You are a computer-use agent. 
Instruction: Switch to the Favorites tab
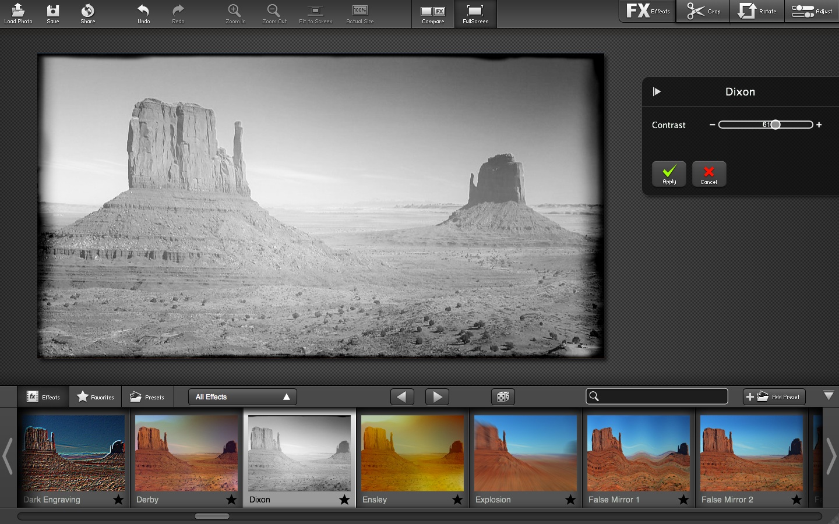pos(96,397)
